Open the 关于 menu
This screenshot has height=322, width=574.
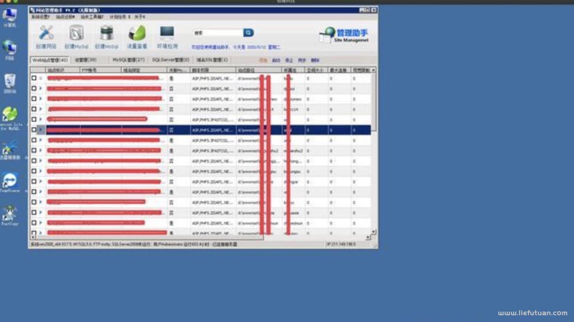pos(139,17)
